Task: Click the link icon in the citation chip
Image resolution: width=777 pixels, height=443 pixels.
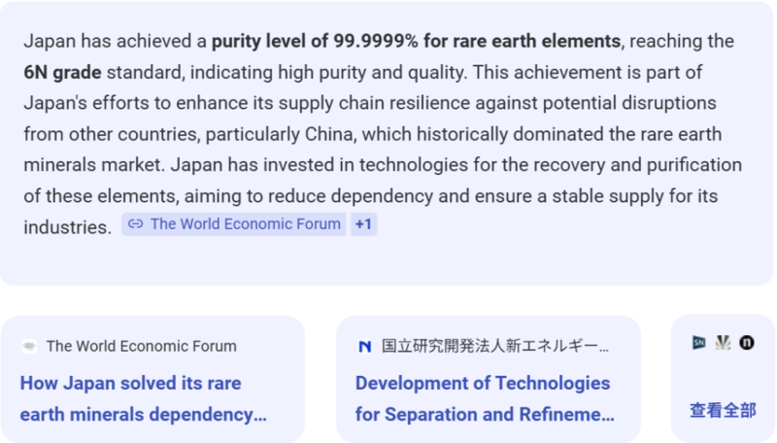Action: [136, 224]
